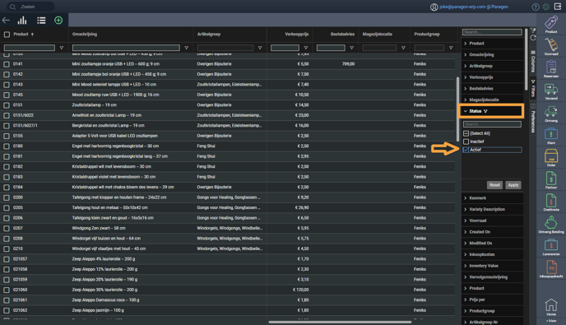566x325 pixels.
Task: Open the Creditnota document icon
Action: pos(551,200)
